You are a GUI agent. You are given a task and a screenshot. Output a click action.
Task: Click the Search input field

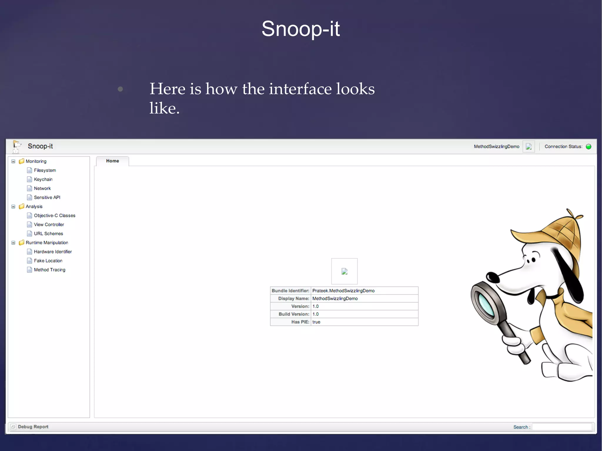(562, 427)
